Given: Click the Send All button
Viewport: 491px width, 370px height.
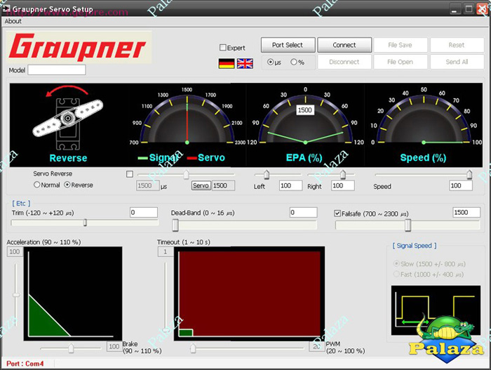Looking at the screenshot, I should (457, 62).
